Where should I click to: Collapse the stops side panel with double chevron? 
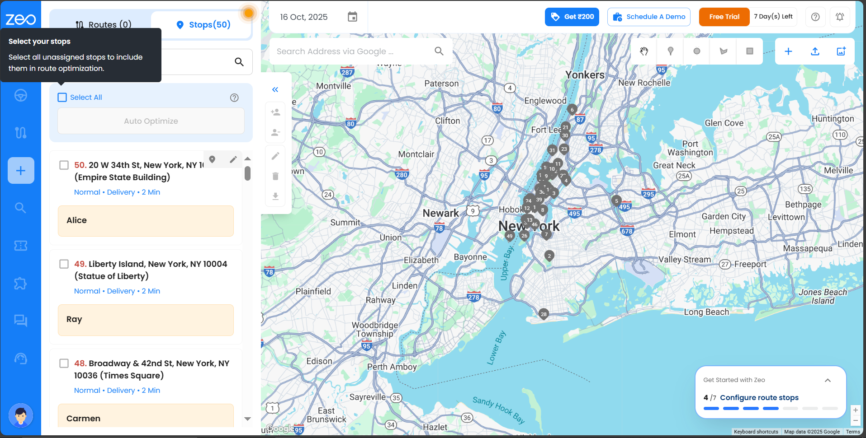[275, 90]
